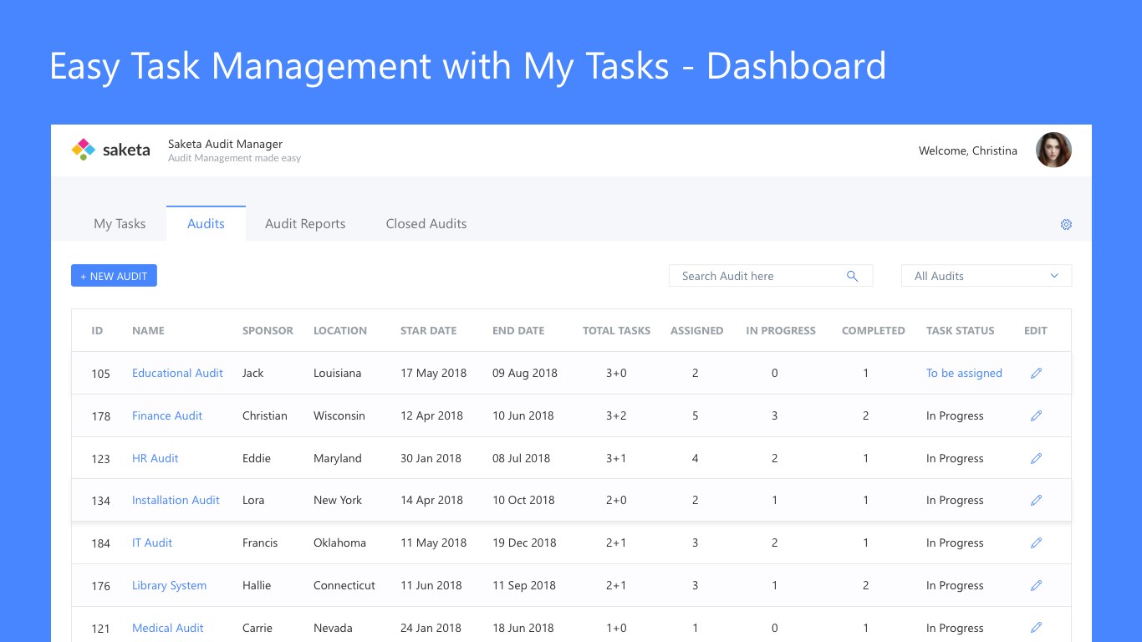Click the To be assigned status link
The height and width of the screenshot is (642, 1142).
[x=964, y=373]
